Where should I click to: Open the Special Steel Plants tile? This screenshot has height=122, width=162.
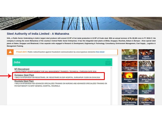pos(147,89)
